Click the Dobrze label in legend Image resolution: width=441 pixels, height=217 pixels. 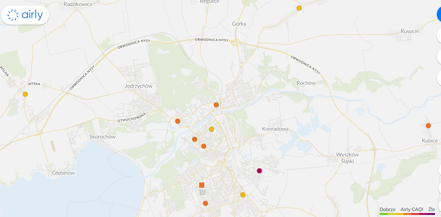click(387, 209)
